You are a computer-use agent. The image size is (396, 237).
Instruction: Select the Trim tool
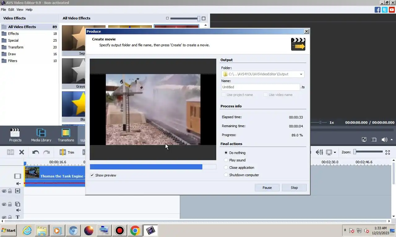(x=67, y=152)
